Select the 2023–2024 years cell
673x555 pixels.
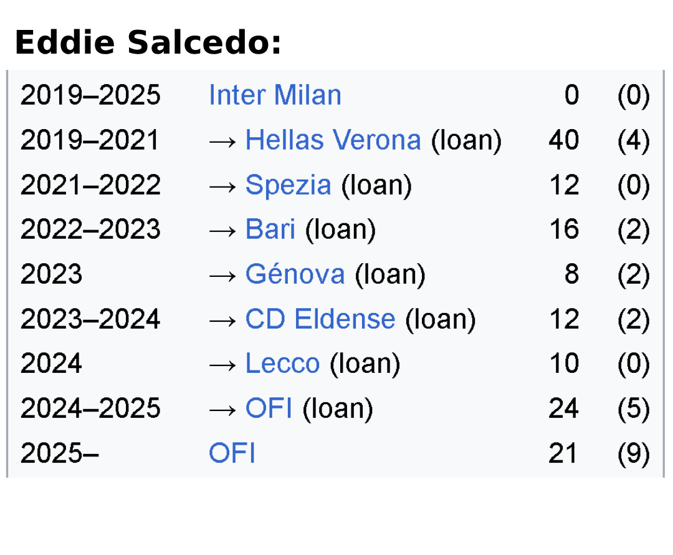point(90,319)
